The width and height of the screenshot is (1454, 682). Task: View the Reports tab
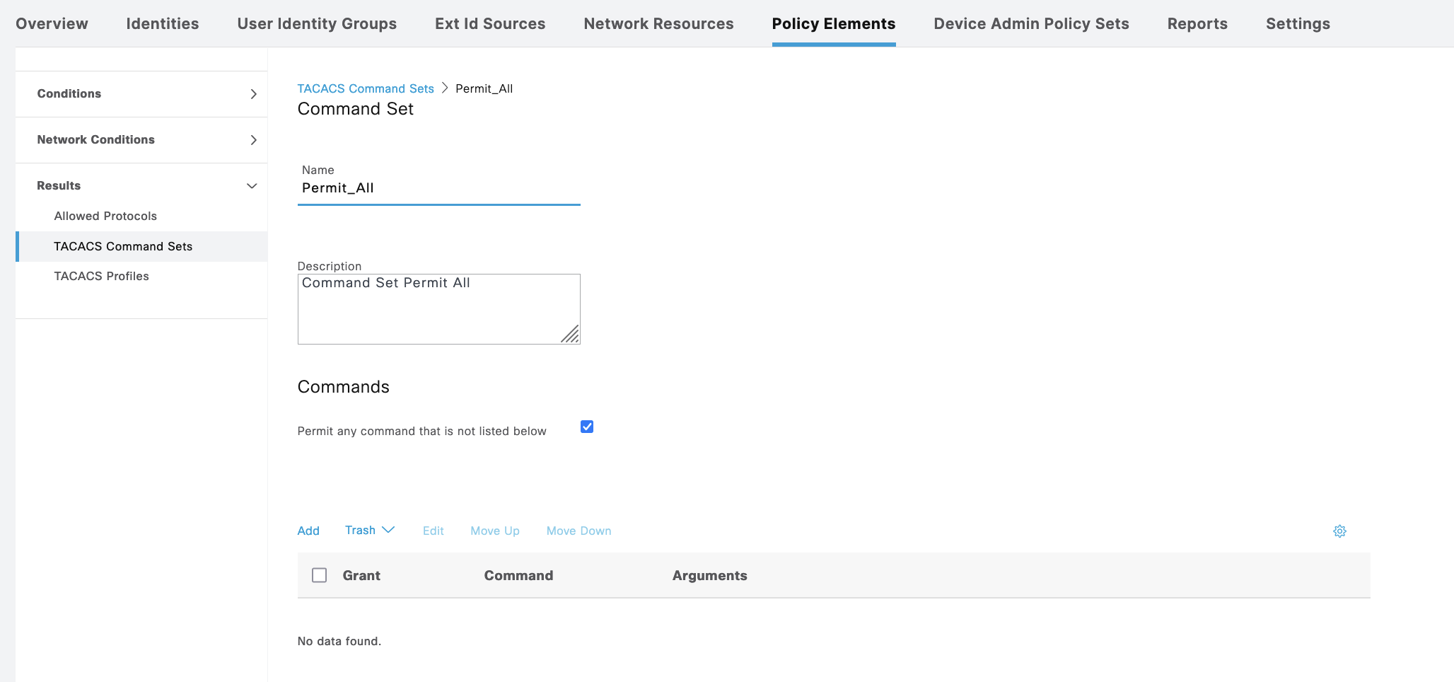(1197, 24)
